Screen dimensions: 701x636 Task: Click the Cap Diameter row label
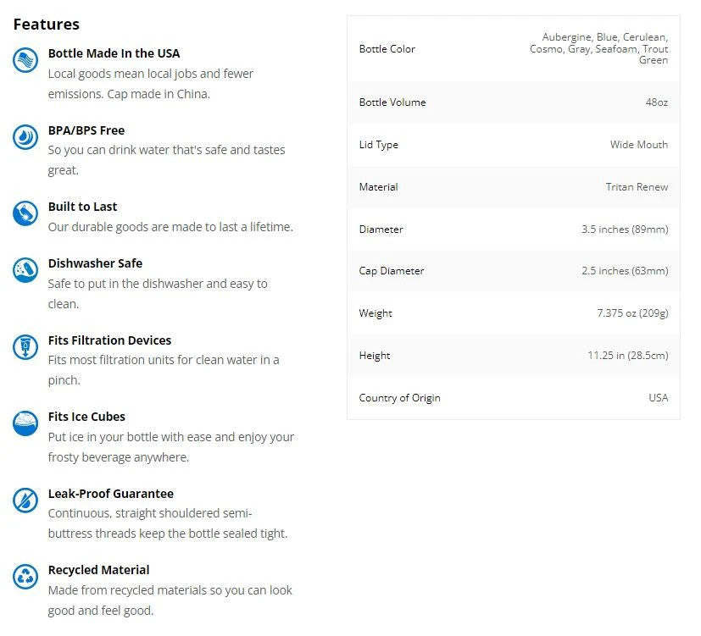[x=391, y=271]
